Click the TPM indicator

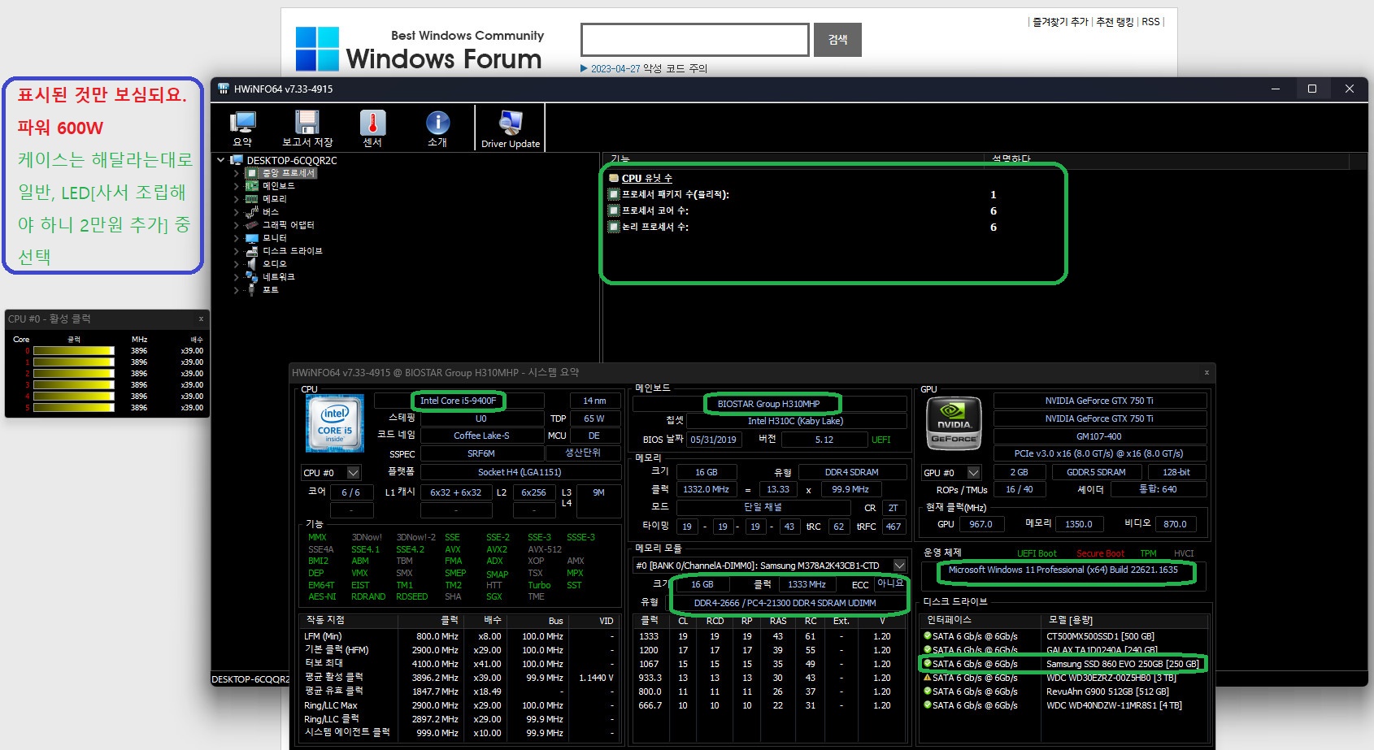pos(1148,553)
